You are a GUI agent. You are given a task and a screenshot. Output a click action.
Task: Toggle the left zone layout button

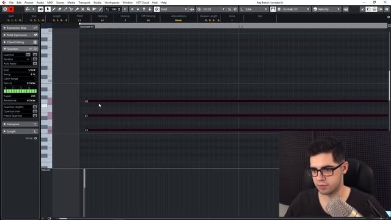point(368,9)
